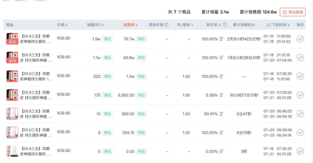Sort table by 销量(件) column
Screen dimensions: 313x163
(x=95, y=25)
